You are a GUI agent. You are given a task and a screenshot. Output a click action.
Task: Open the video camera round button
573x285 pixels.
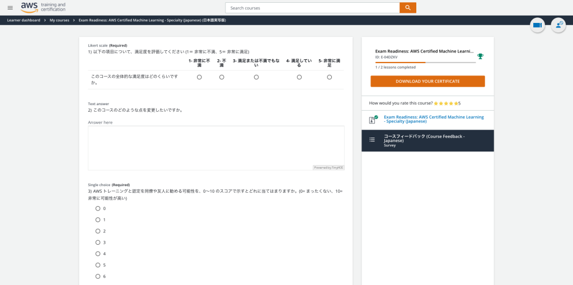tap(538, 25)
